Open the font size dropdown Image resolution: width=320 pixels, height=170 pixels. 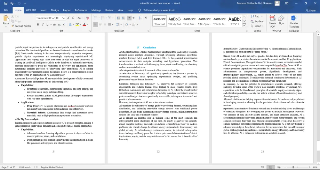(x=64, y=18)
